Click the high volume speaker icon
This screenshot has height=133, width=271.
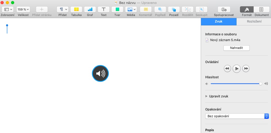point(266,84)
